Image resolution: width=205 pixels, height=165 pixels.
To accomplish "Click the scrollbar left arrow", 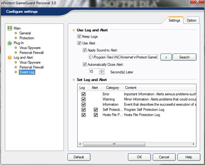I will pyautogui.click(x=80, y=144).
